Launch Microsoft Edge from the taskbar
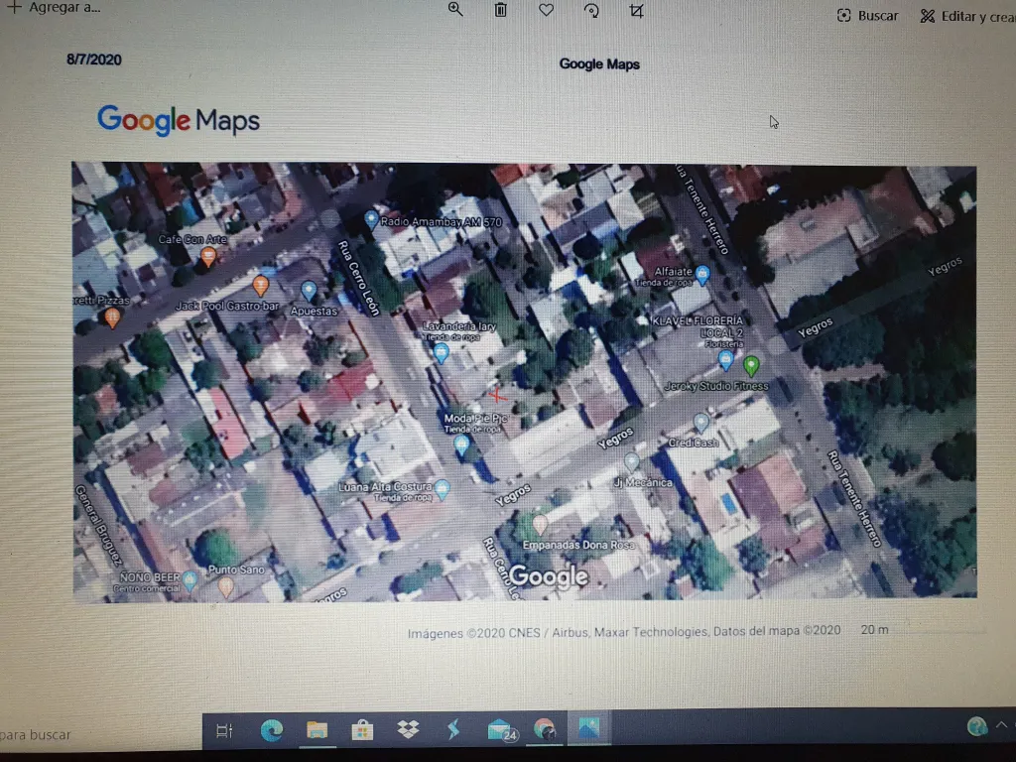This screenshot has width=1016, height=762. pos(271,731)
